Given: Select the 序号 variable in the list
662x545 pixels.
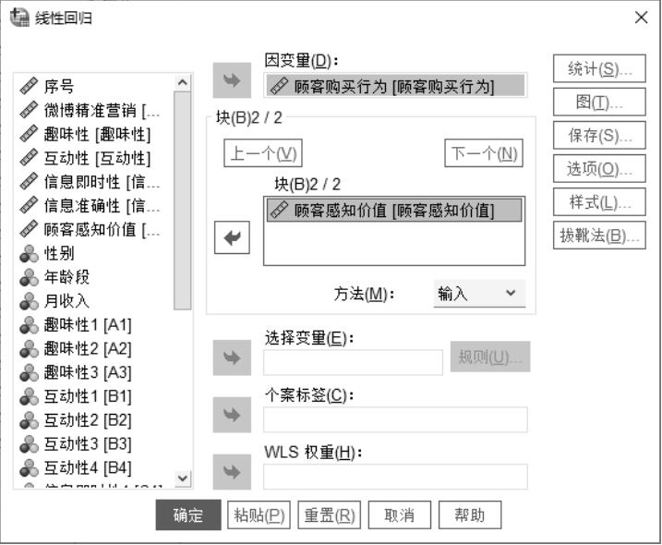Looking at the screenshot, I should (95, 86).
